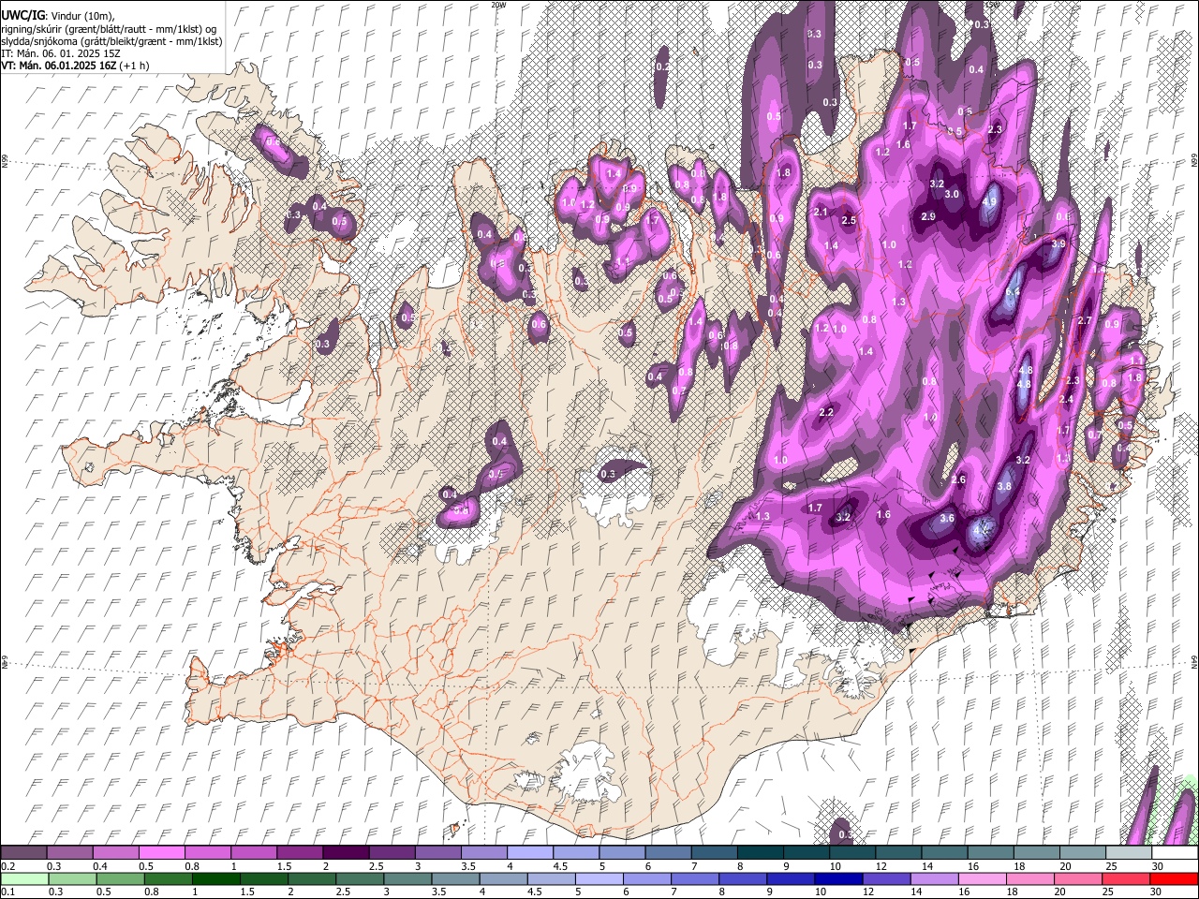The image size is (1199, 899).
Task: Click the '6.4' snowfall value on map
Action: coord(1013,292)
